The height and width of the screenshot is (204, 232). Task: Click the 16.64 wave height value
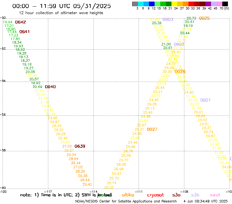pyautogui.click(x=8, y=22)
